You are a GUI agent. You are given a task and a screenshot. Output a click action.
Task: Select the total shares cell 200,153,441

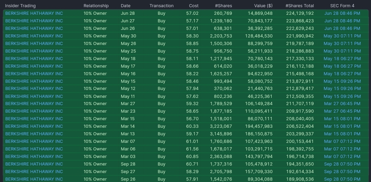coord(300,141)
